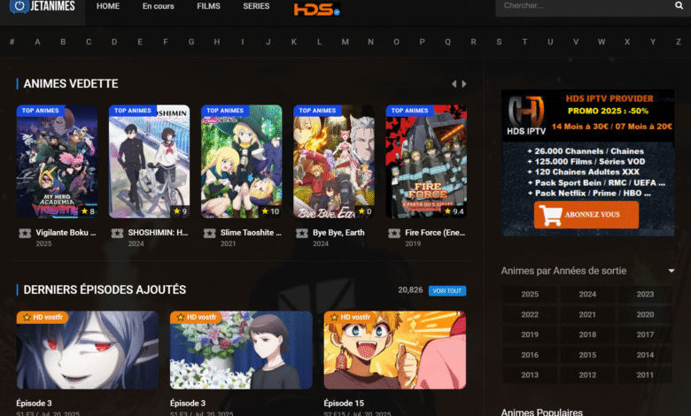Click the Fire Force title link

[x=435, y=233]
